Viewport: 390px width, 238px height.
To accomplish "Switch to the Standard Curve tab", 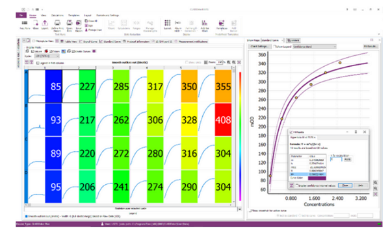I will pyautogui.click(x=110, y=42).
